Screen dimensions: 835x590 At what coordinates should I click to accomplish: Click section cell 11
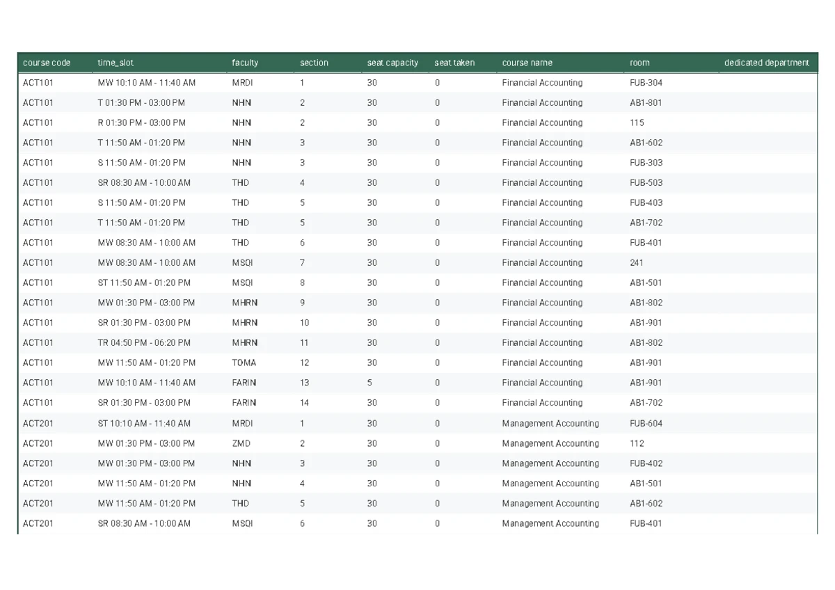click(x=304, y=343)
